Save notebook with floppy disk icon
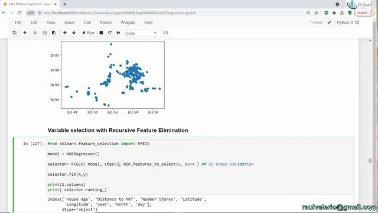The width and height of the screenshot is (378, 213). click(14, 33)
